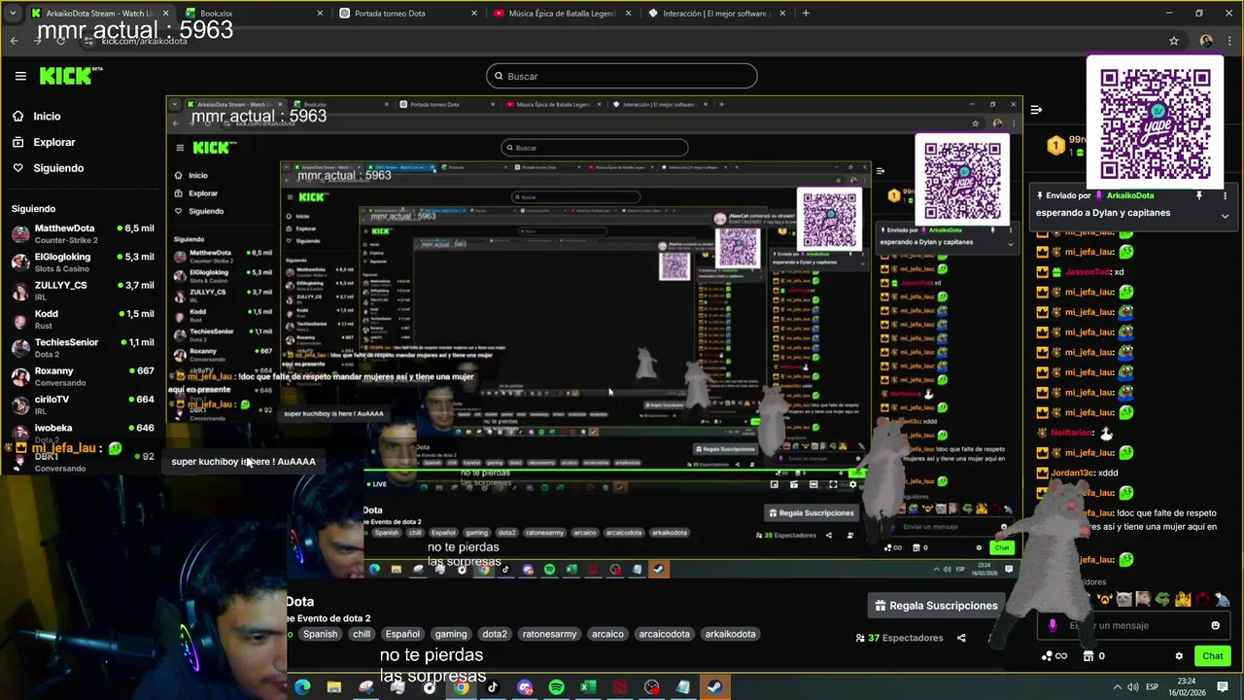This screenshot has width=1244, height=700.
Task: Open Dota 2 from taskbar
Action: (619, 687)
